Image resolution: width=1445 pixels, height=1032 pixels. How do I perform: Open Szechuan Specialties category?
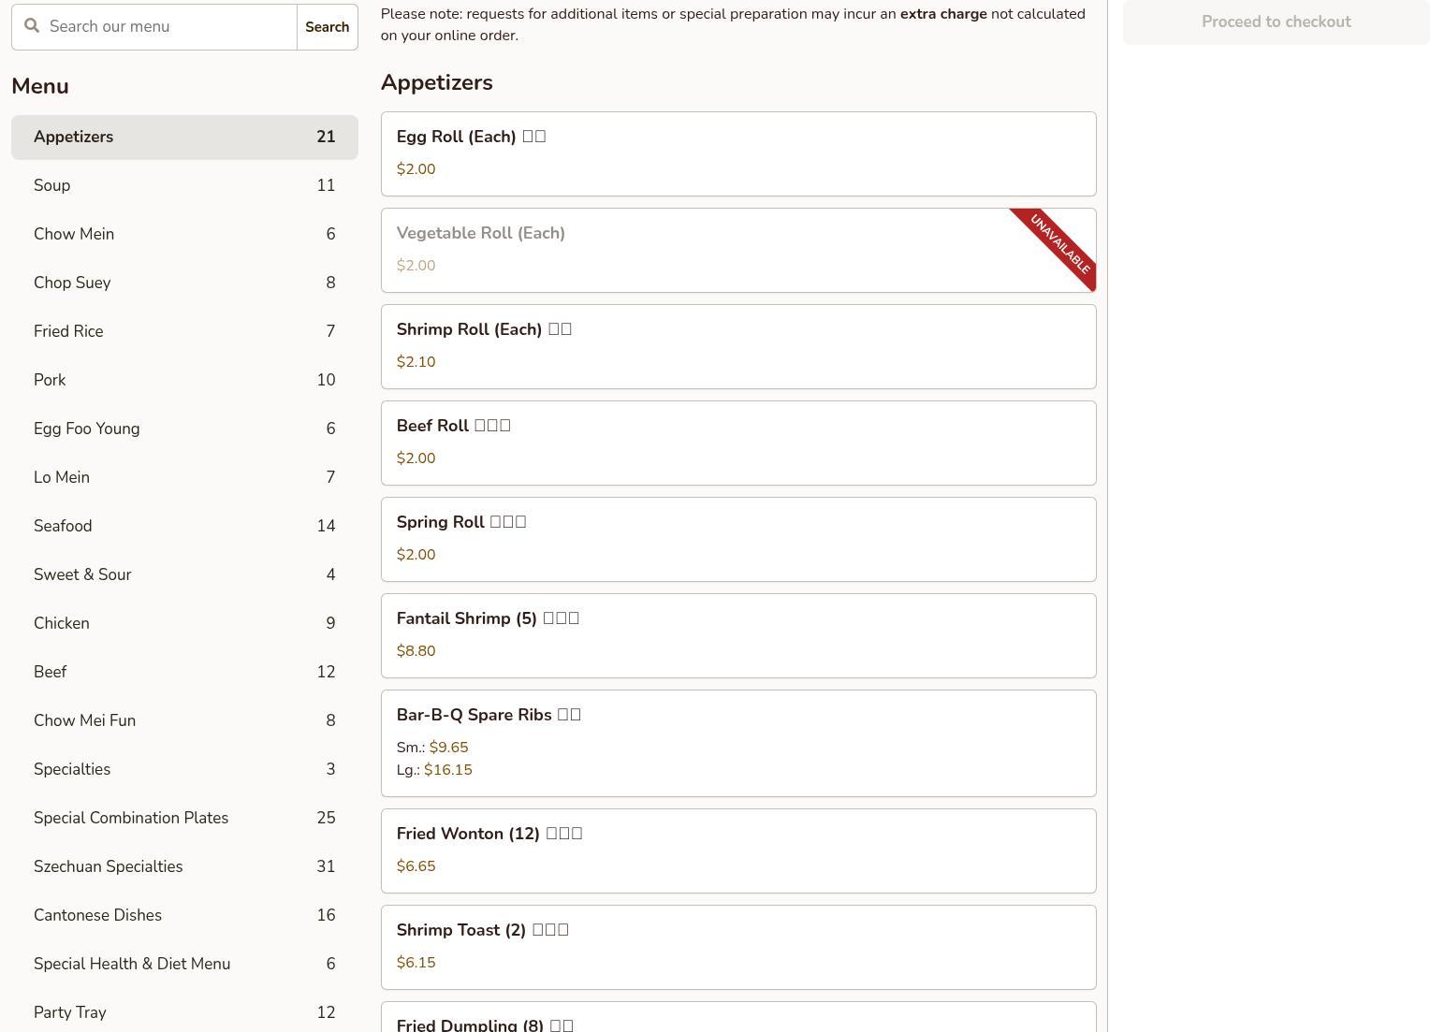point(184,866)
